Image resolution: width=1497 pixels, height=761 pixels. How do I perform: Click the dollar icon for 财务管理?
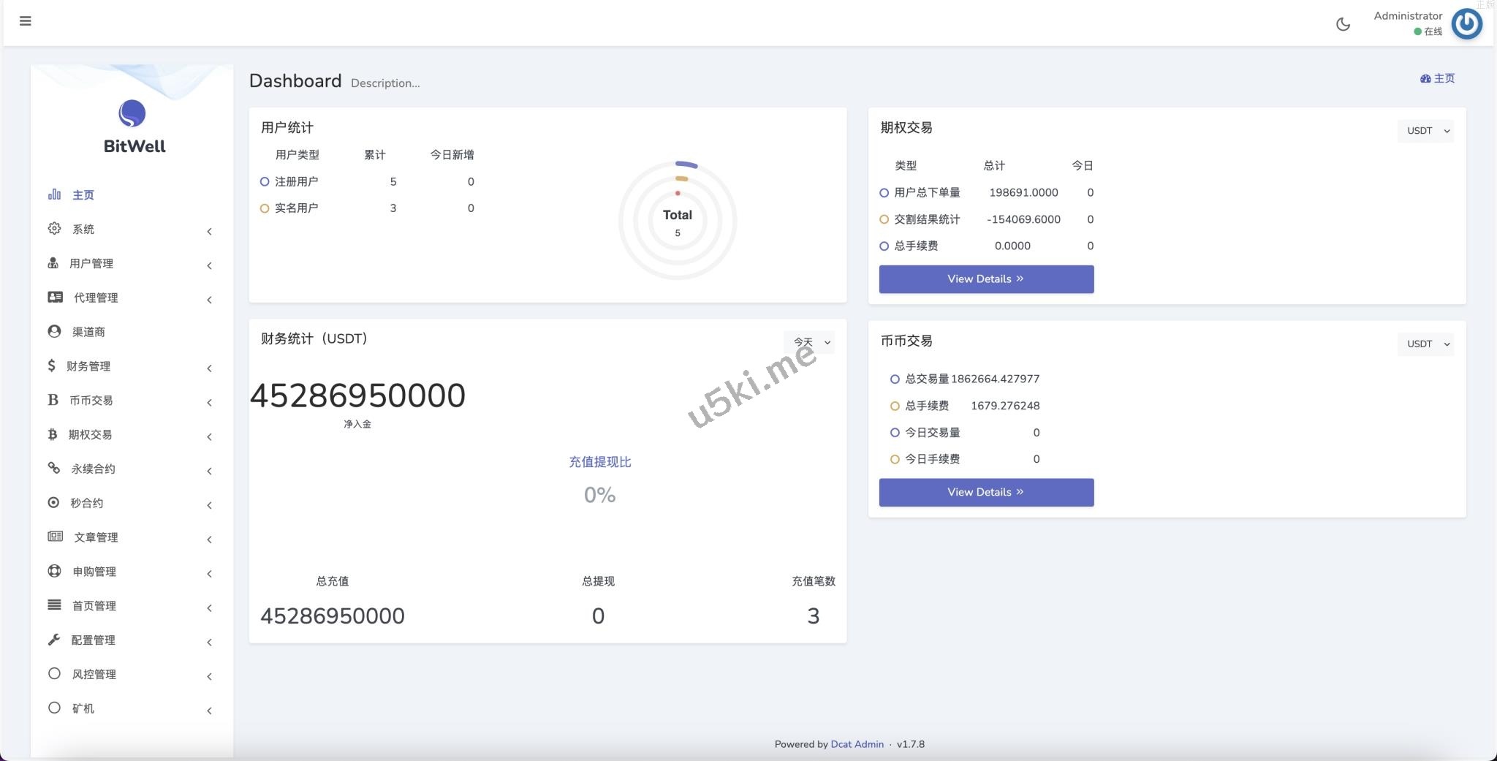[51, 366]
